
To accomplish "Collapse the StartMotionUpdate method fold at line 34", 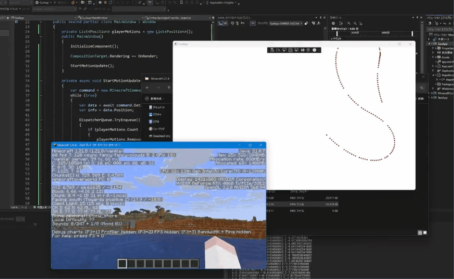I will (41, 81).
